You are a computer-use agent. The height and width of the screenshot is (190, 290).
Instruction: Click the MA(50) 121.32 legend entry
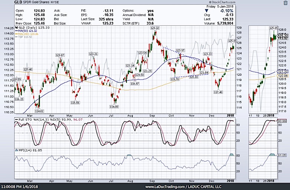(26, 31)
